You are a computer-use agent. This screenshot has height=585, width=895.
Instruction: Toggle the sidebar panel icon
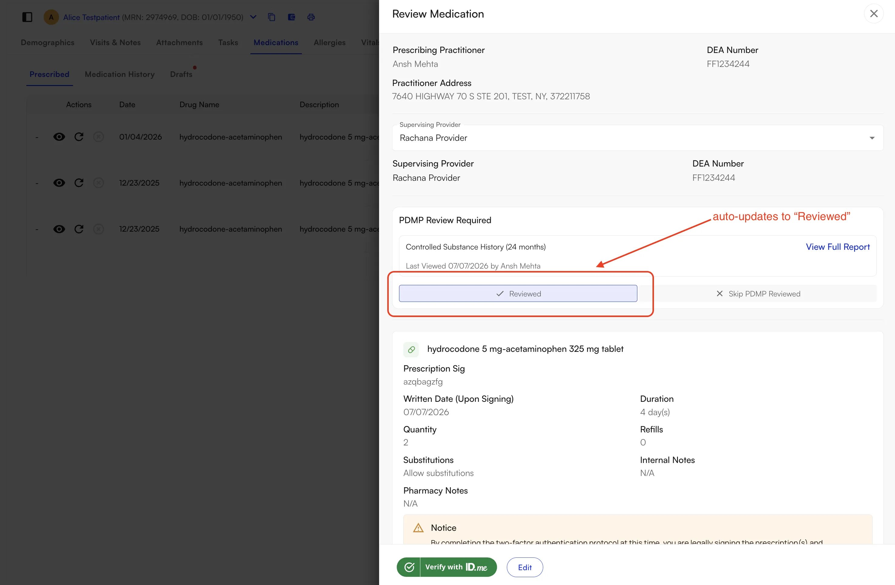pyautogui.click(x=27, y=17)
